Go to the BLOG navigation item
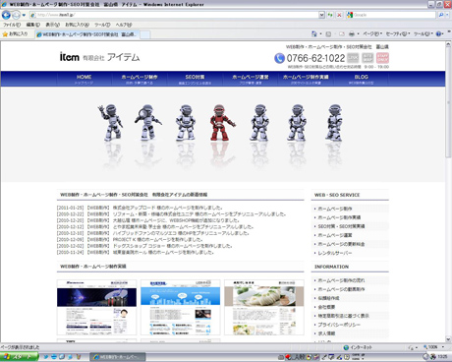Viewport: 452px width, 362px height. [361, 79]
